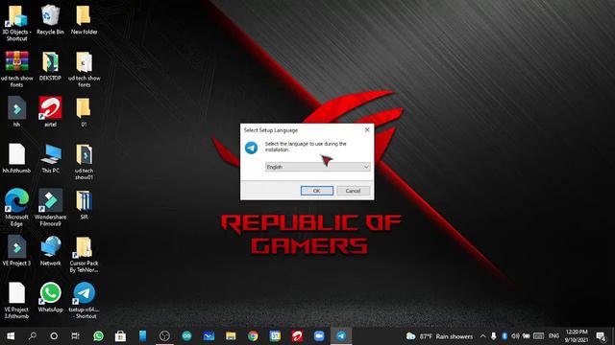The width and height of the screenshot is (615, 345).
Task: Select the WinRAR ud tech show fonts archive
Action: [x=16, y=69]
